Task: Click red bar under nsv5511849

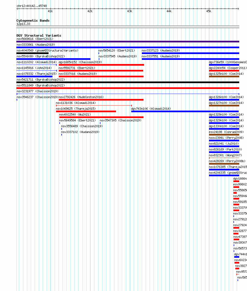Action: click(128, 88)
